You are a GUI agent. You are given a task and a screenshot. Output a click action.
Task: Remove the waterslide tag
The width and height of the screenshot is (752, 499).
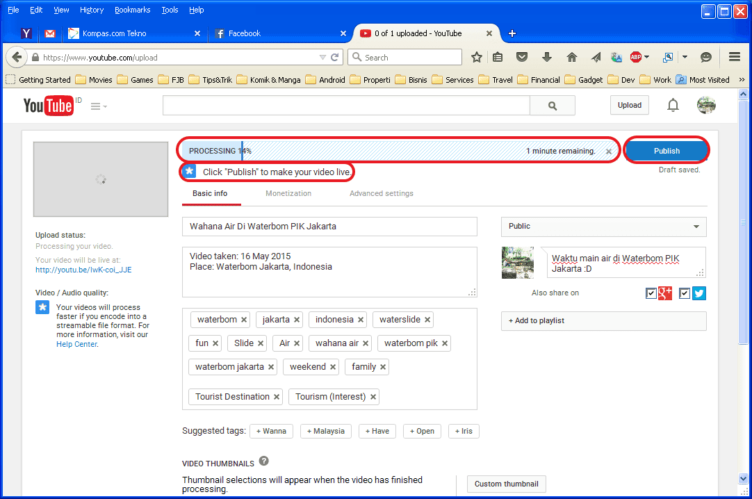pos(427,320)
